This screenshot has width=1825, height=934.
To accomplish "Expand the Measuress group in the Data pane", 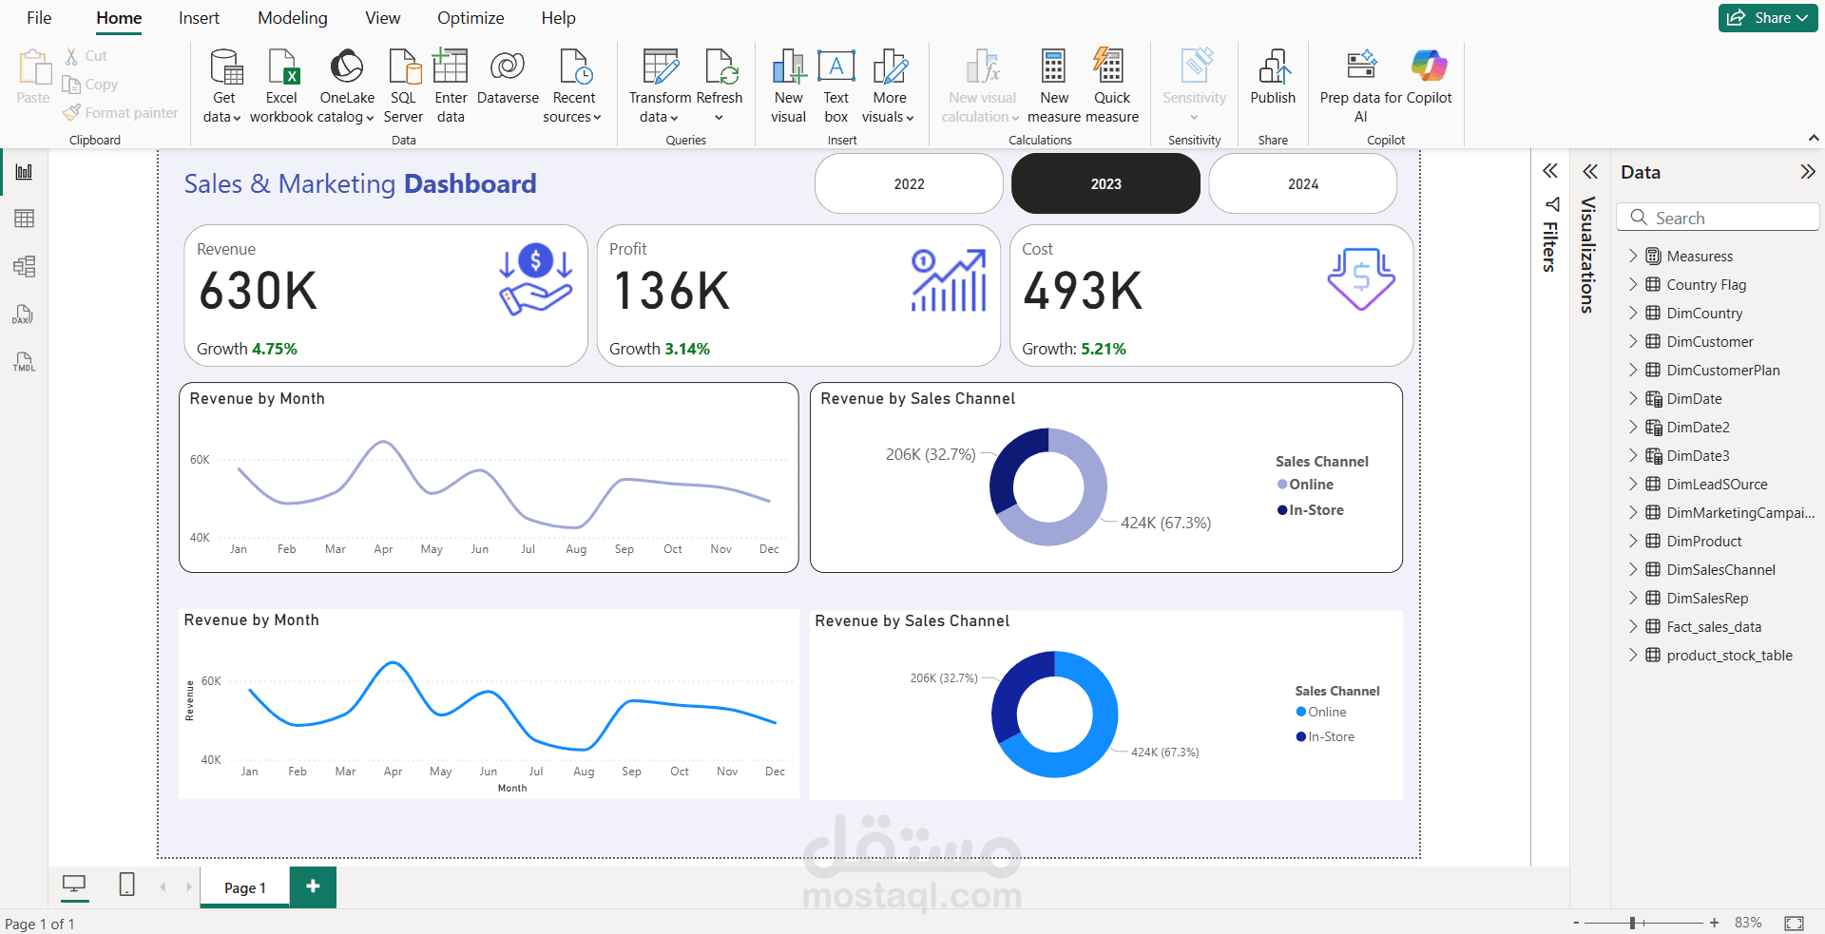I will 1634,256.
